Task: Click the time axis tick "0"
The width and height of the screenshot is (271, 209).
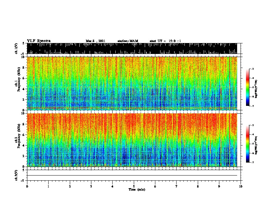Action: [x=27, y=186]
